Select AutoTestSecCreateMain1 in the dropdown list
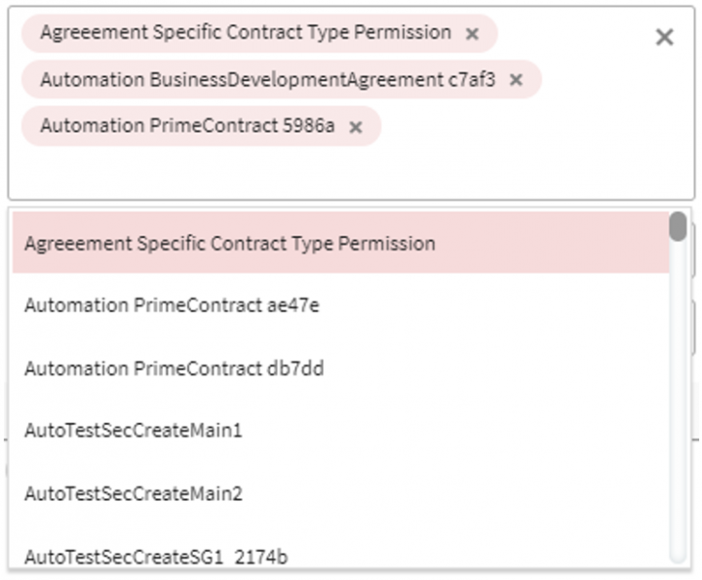This screenshot has width=702, height=580. point(133,430)
